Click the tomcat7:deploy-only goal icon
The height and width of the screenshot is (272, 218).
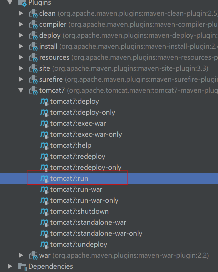pos(44,113)
